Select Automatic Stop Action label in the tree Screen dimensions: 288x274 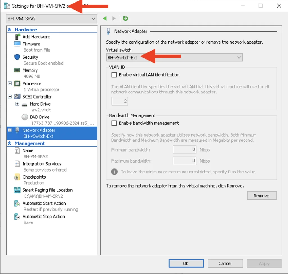click(x=44, y=216)
